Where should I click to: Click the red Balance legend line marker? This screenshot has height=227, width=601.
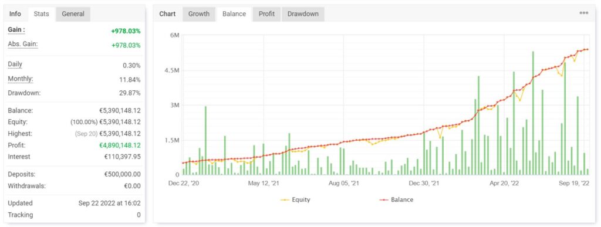coord(384,200)
